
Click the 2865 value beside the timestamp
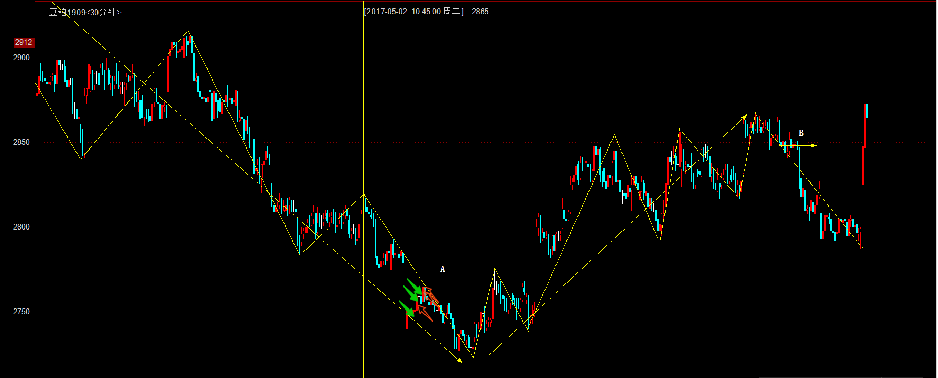coord(480,12)
